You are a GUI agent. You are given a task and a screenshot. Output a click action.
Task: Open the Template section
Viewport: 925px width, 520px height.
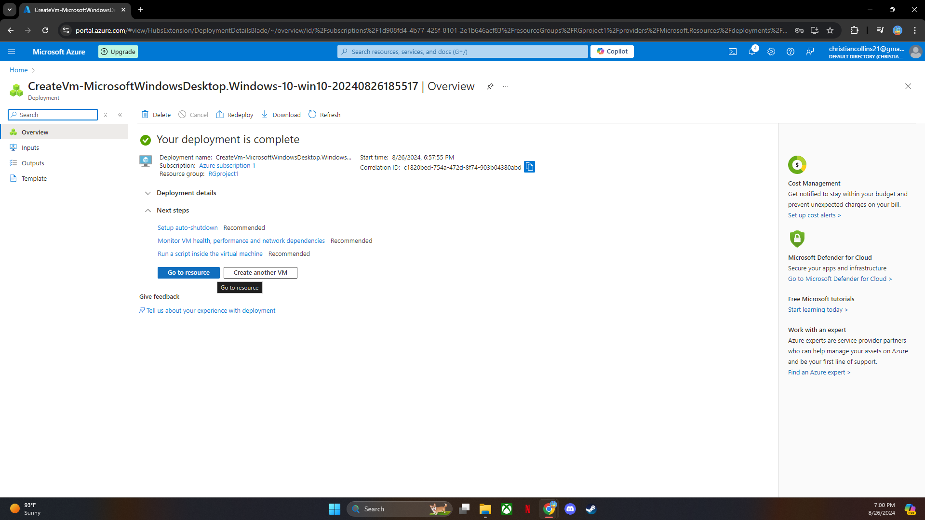click(33, 178)
